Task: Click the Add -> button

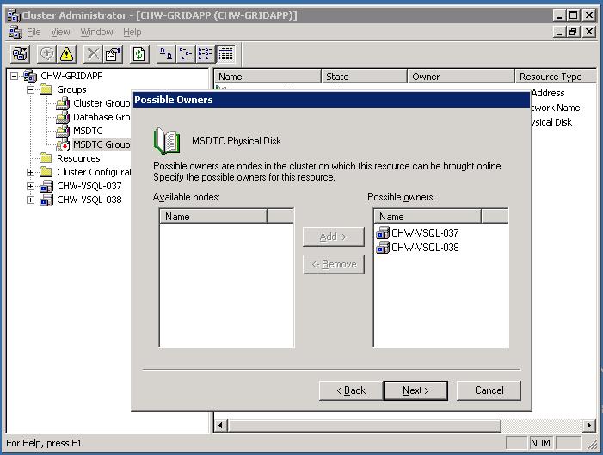Action: click(334, 237)
